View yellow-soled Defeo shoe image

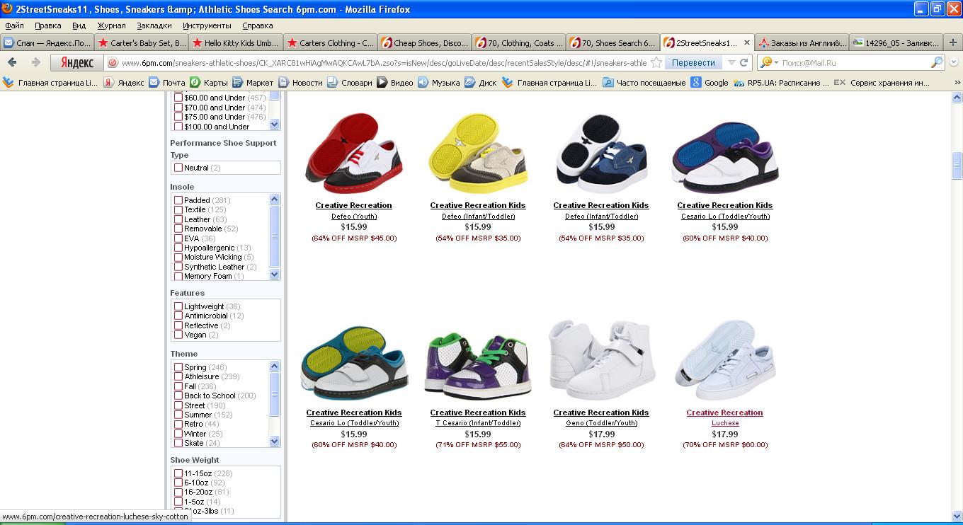[x=478, y=154]
